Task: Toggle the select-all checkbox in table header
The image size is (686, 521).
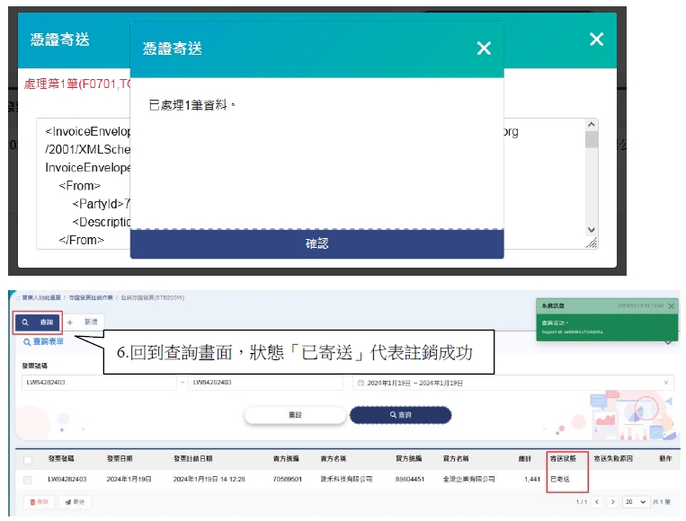Action: [x=27, y=458]
